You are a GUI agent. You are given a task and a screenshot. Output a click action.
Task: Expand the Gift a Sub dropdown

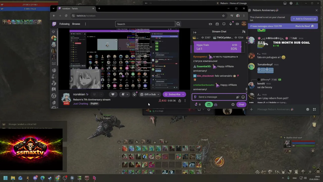pos(158,94)
